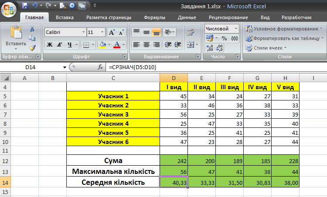Open Стили ячеек gallery
The image size is (327, 197).
[266, 48]
